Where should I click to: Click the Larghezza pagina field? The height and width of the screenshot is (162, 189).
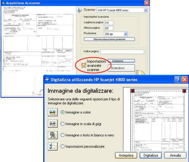coord(109,23)
